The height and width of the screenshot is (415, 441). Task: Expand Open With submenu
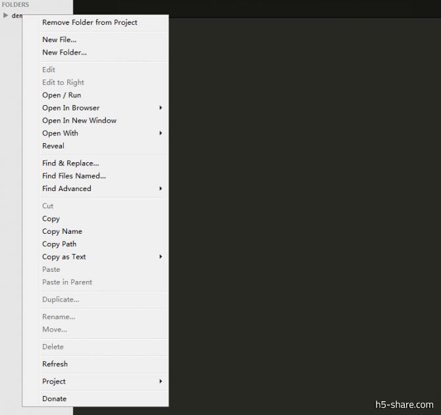[95, 133]
